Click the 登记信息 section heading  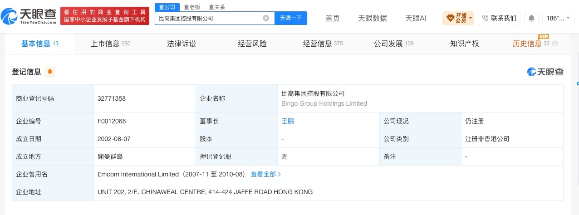26,72
